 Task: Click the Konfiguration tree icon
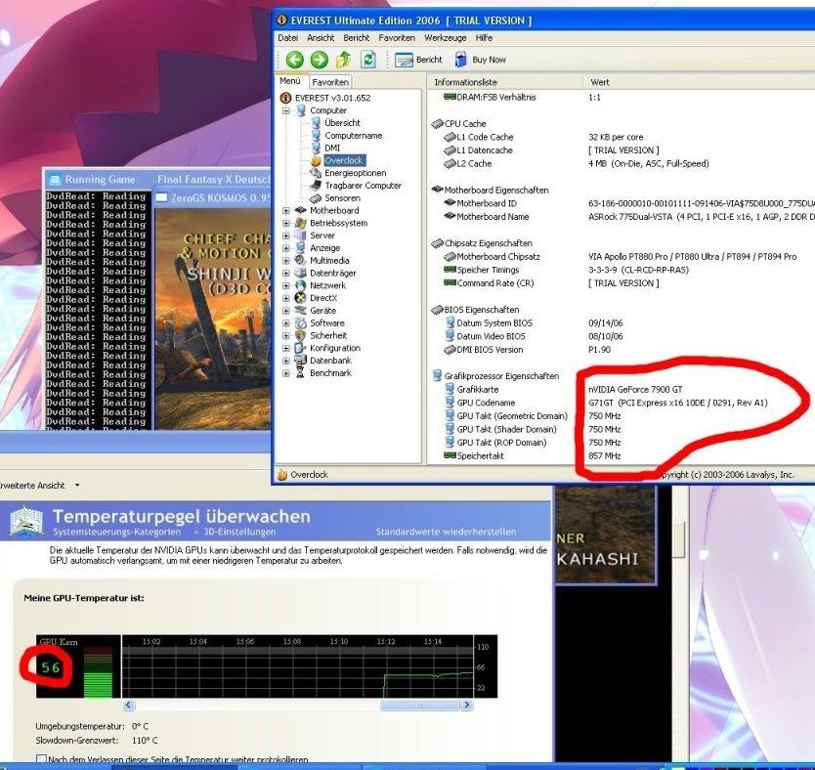pyautogui.click(x=300, y=348)
